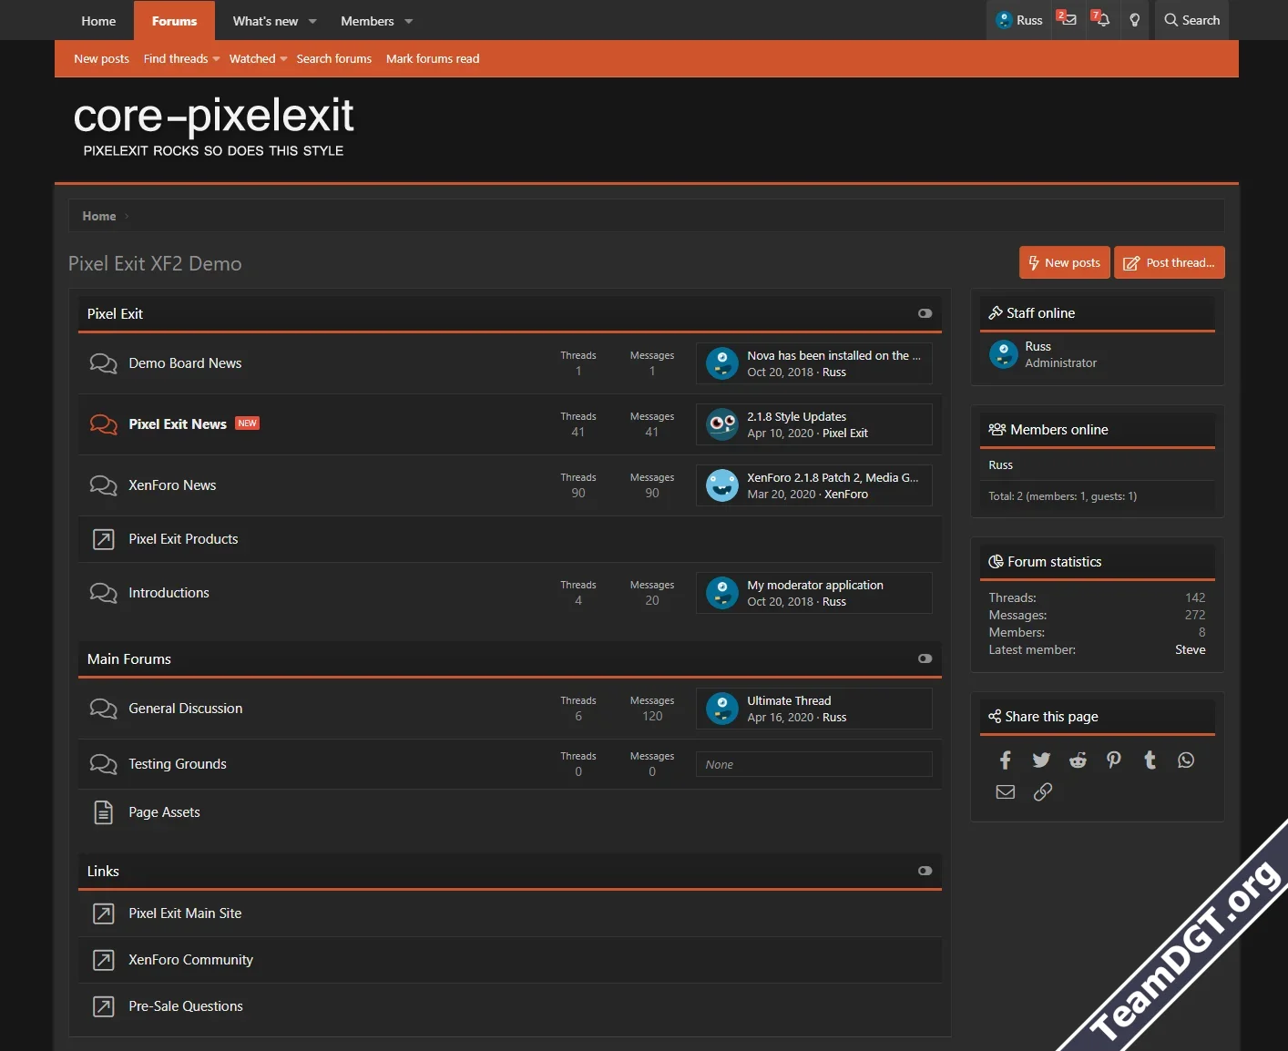Screen dimensions: 1288x1051
Task: Open the inbox envelope icon in header
Action: point(1067,20)
